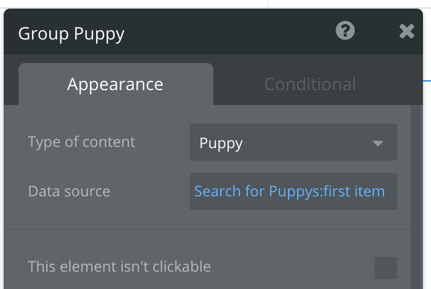Click the Data source label
The width and height of the screenshot is (431, 289).
[x=69, y=191]
